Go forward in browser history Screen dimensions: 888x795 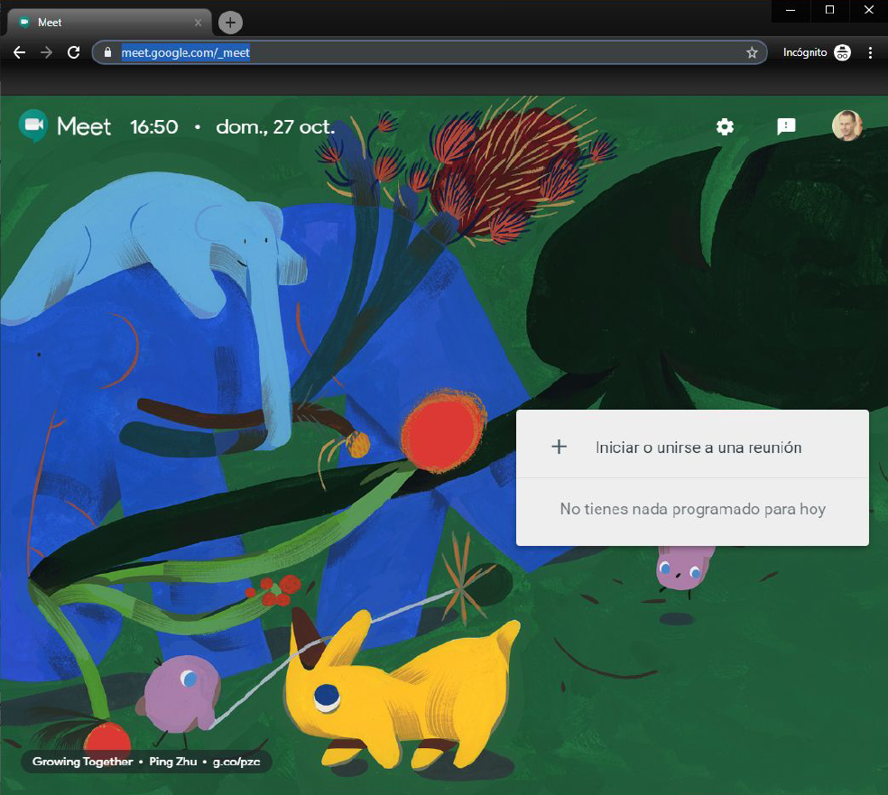click(46, 52)
